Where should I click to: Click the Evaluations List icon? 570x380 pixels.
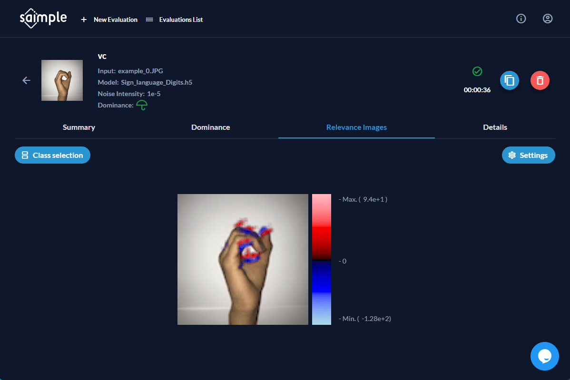149,19
